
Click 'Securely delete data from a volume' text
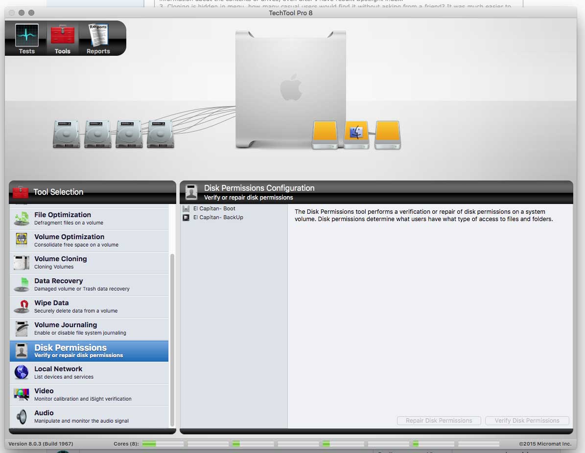[76, 311]
